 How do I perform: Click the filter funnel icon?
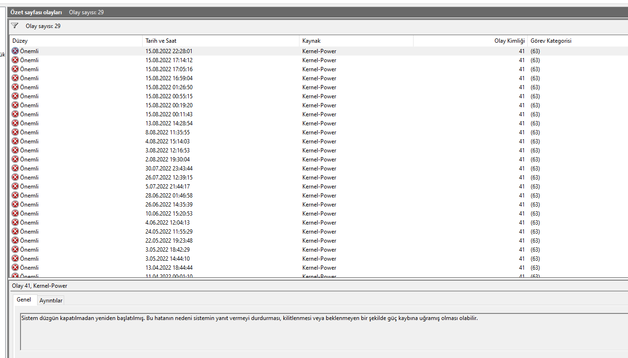pyautogui.click(x=15, y=26)
